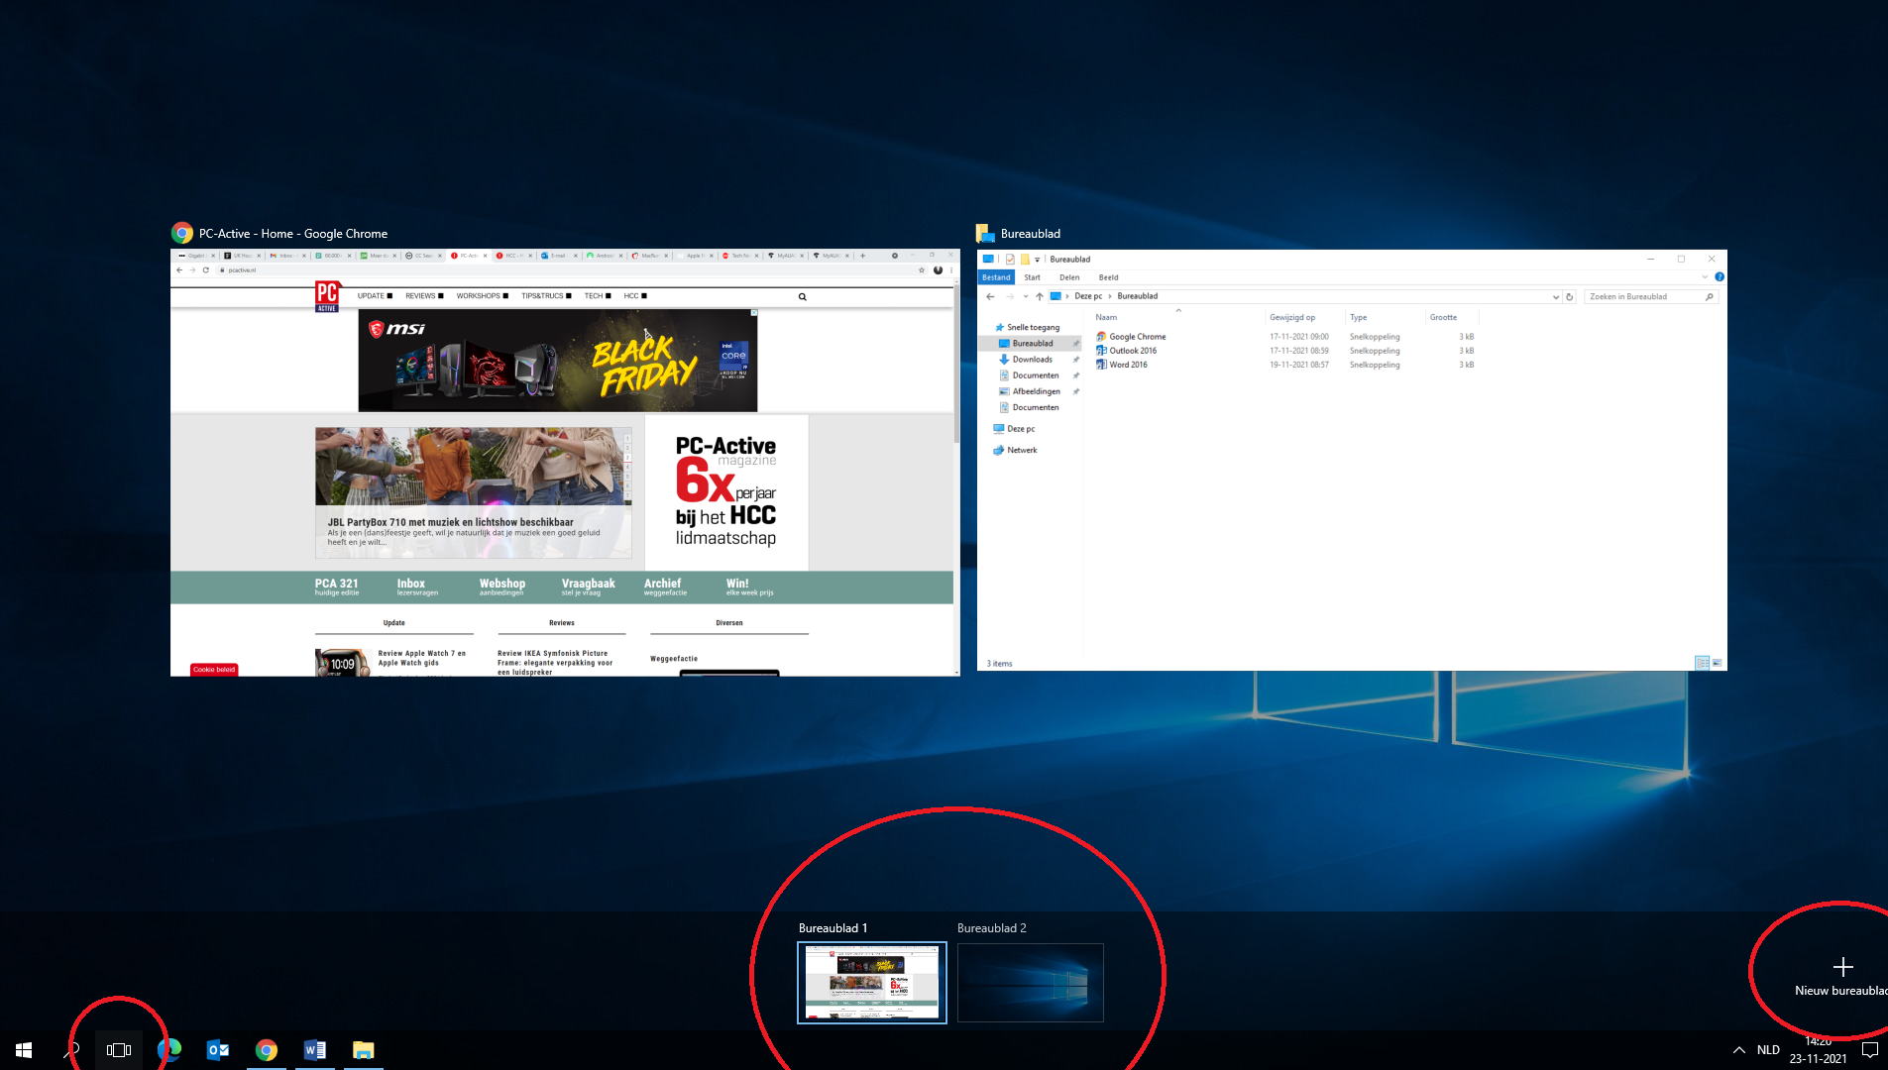Screen dimensions: 1888x1070
Task: Open Start ribbon tab in Explorer
Action: coord(1032,277)
